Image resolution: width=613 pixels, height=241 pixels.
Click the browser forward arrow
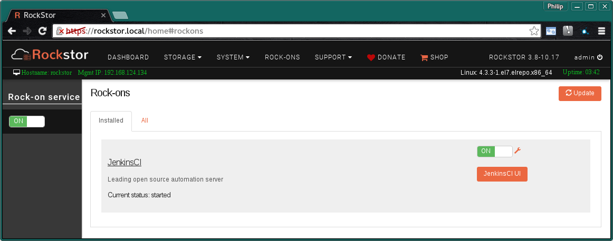(x=27, y=31)
